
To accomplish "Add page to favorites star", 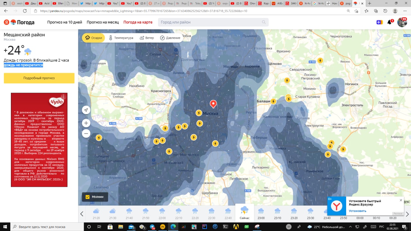I will tap(356, 11).
